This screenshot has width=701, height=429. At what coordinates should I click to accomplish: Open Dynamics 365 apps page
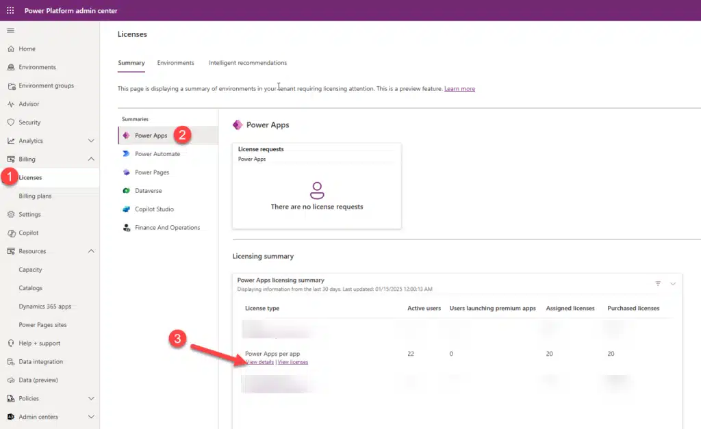[49, 307]
